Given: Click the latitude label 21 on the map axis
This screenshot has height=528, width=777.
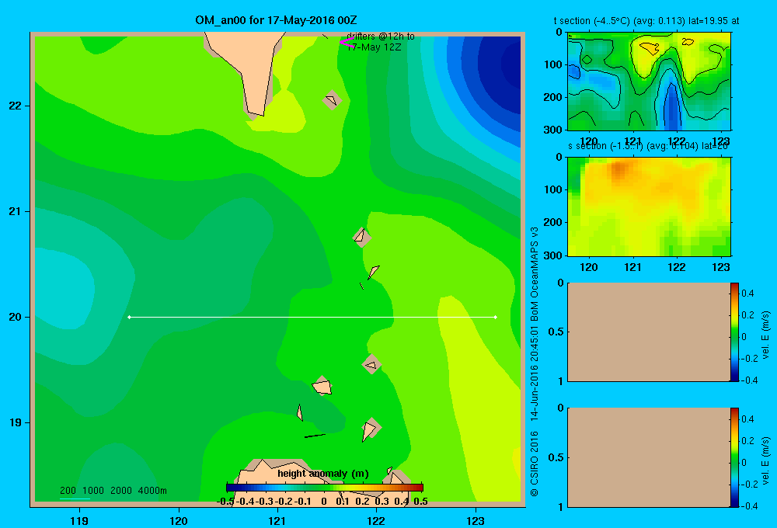Looking at the screenshot, I should [x=15, y=211].
